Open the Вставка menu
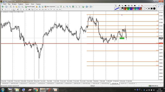 tap(14, 4)
